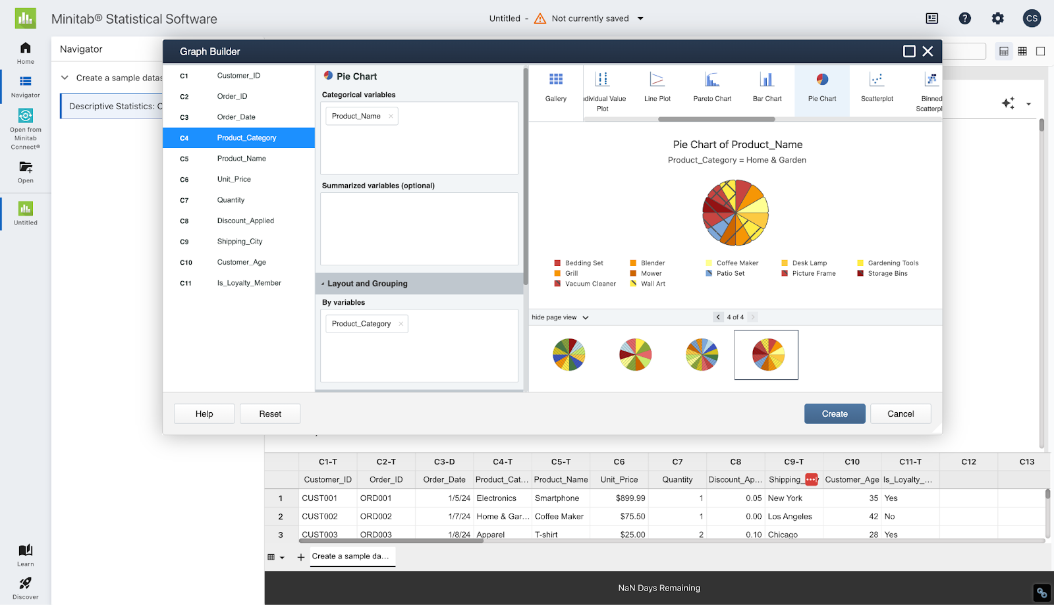Viewport: 1054px width, 605px height.
Task: Reset the Graph Builder settings
Action: [x=269, y=413]
